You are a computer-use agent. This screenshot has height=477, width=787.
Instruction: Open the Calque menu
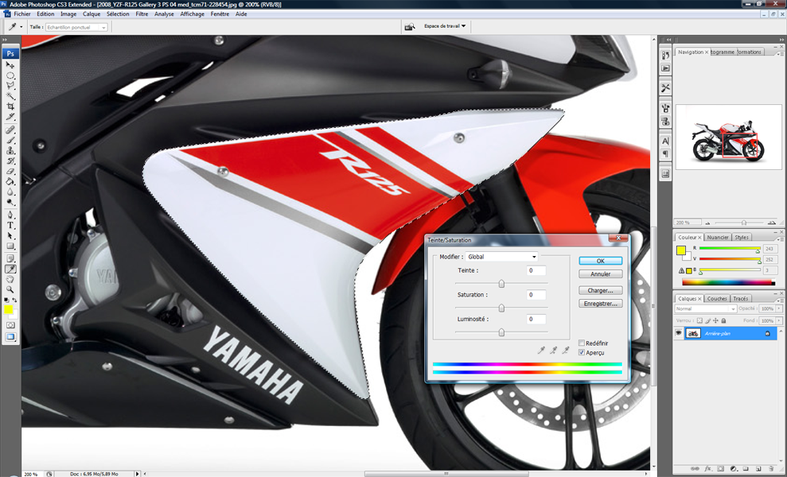[x=92, y=14]
